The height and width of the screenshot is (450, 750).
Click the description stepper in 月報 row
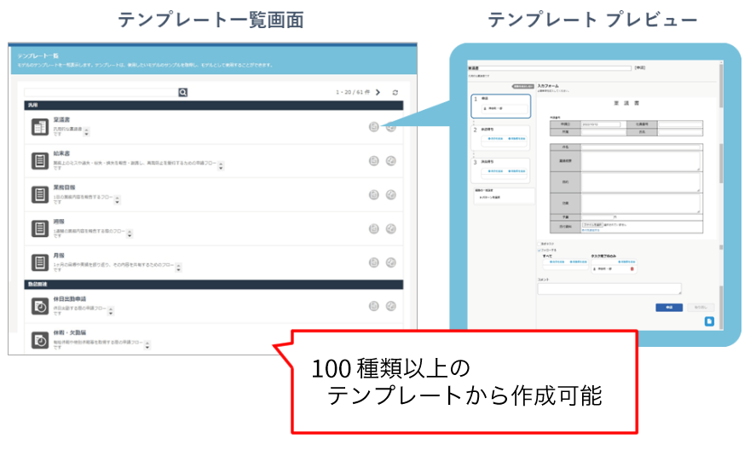click(178, 268)
